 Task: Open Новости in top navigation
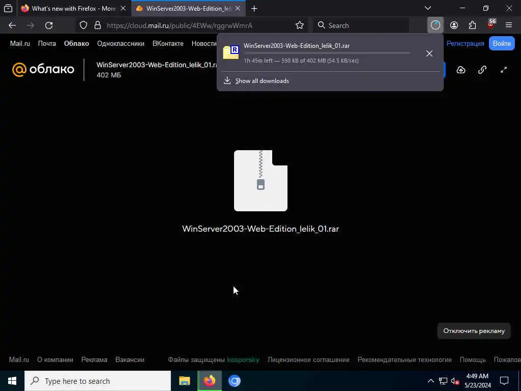point(204,44)
